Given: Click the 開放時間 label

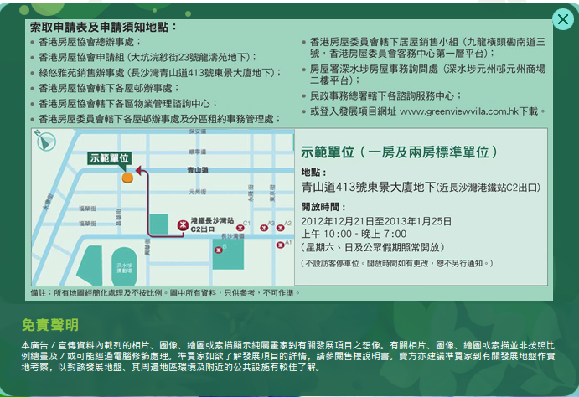Looking at the screenshot, I should click(323, 207).
